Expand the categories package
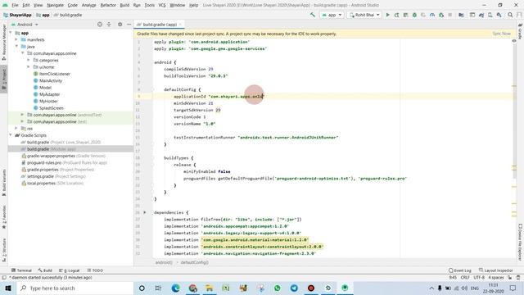 click(29, 60)
